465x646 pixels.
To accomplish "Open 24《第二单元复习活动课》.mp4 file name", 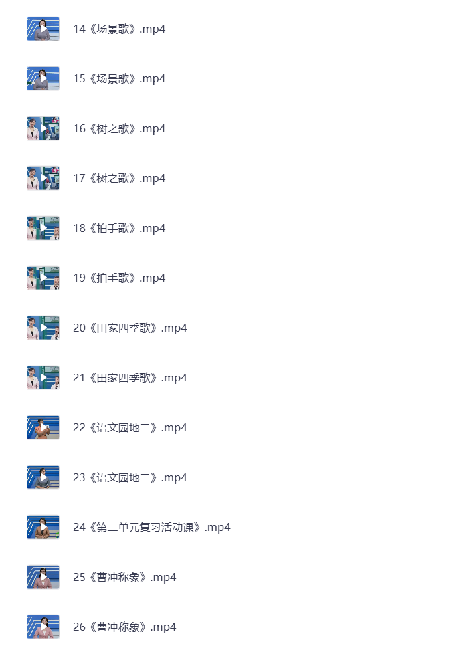I will pyautogui.click(x=151, y=527).
